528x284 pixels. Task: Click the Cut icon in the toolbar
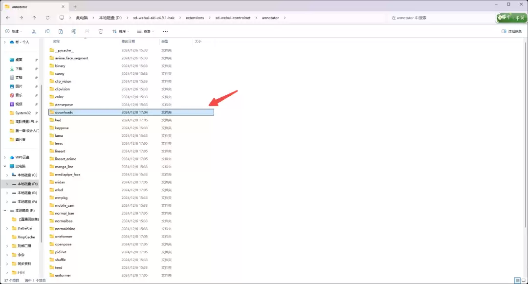(x=34, y=31)
